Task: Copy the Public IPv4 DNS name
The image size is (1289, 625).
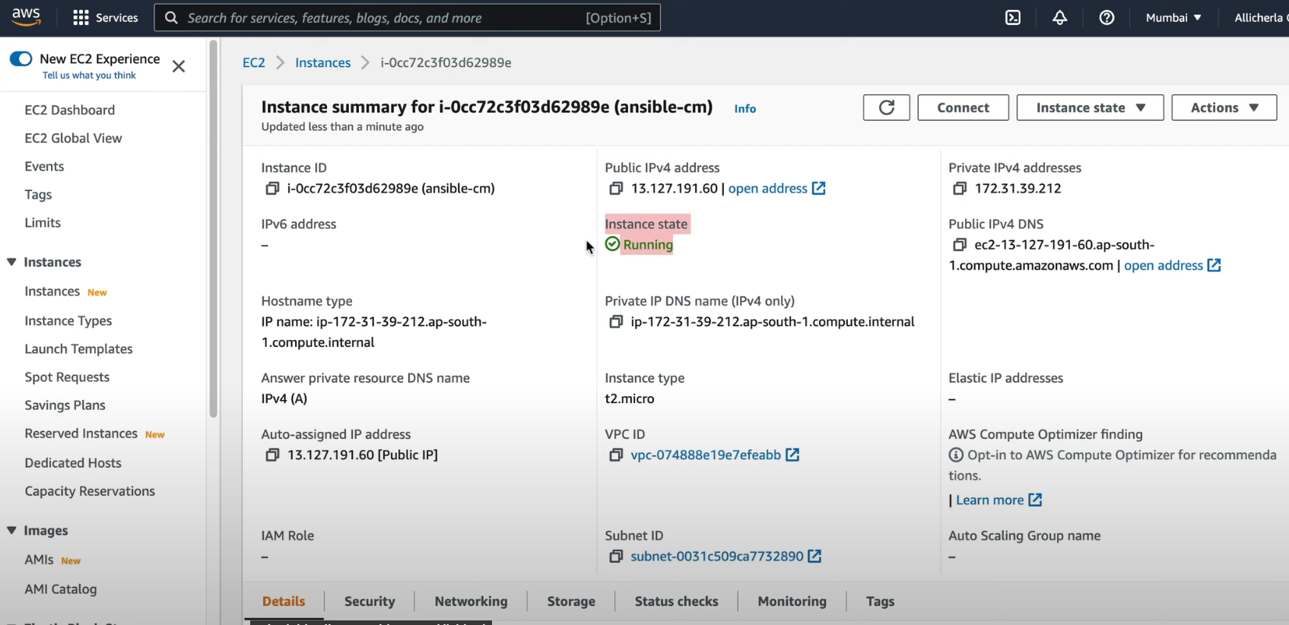Action: point(960,245)
